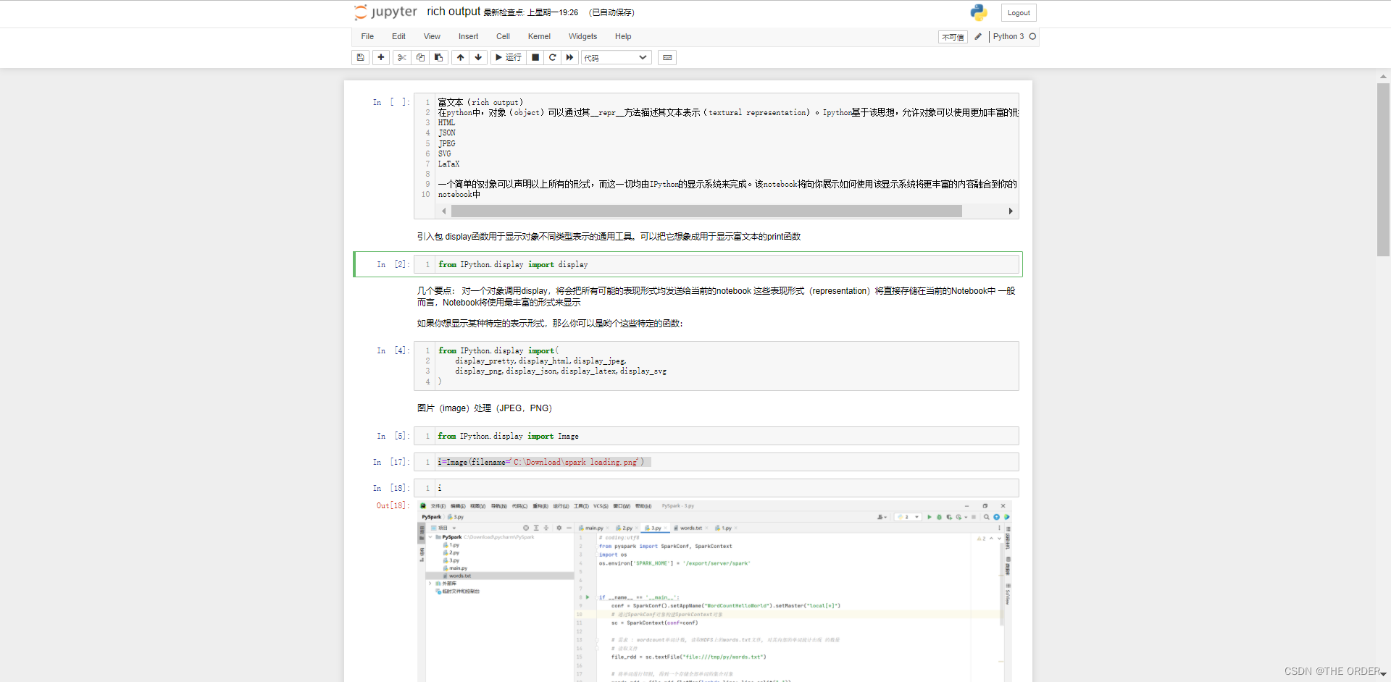Save the notebook checkpoint
Viewport: 1391px width, 682px height.
tap(360, 57)
